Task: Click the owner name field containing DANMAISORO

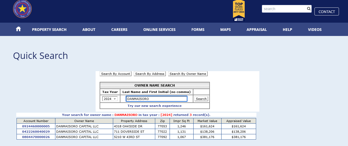Action: (157, 99)
